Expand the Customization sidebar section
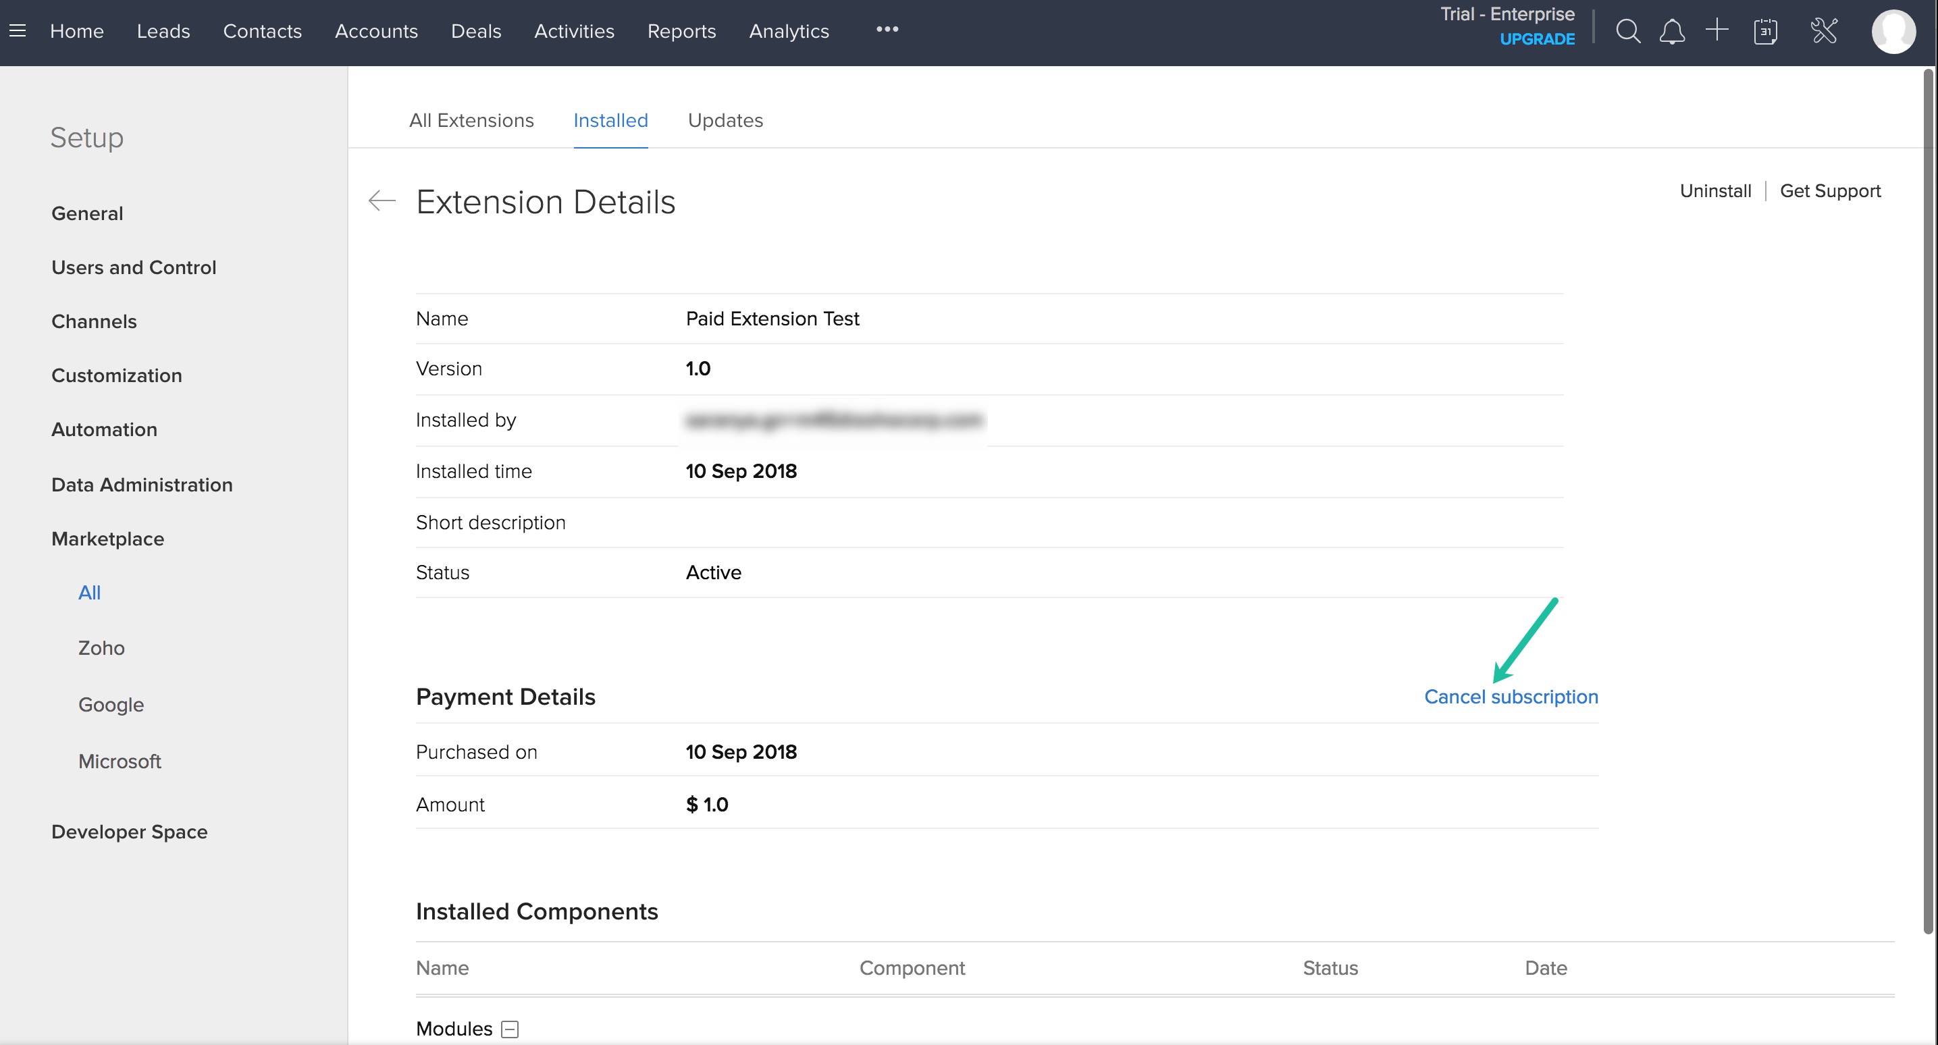 [x=117, y=375]
